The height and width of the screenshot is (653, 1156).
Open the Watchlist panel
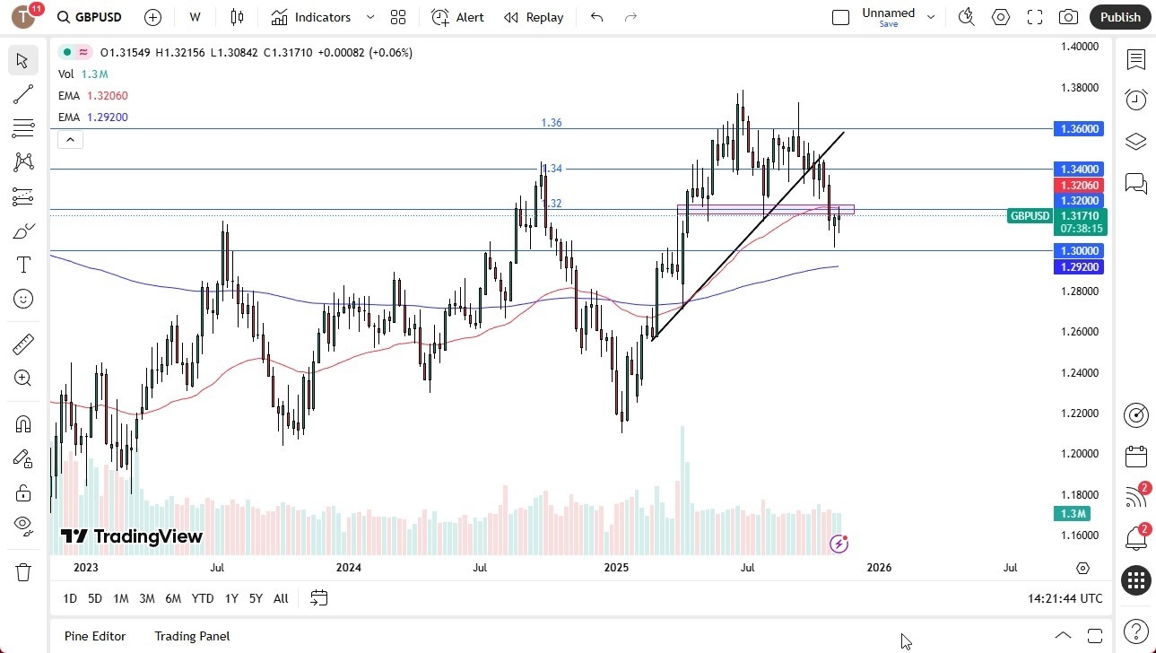[x=1135, y=60]
